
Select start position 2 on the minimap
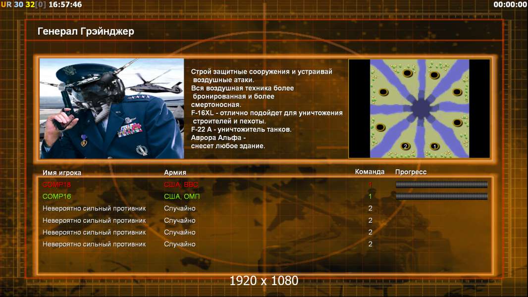coord(406,147)
